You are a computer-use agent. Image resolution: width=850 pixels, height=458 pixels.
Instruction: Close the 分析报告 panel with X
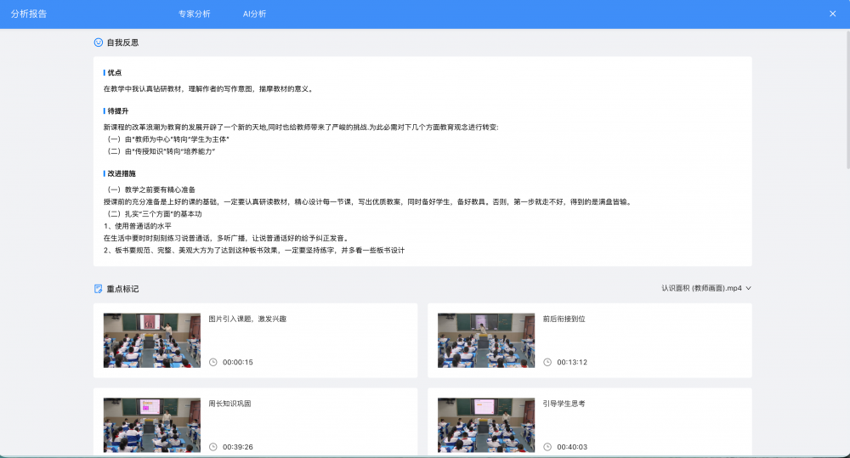832,14
